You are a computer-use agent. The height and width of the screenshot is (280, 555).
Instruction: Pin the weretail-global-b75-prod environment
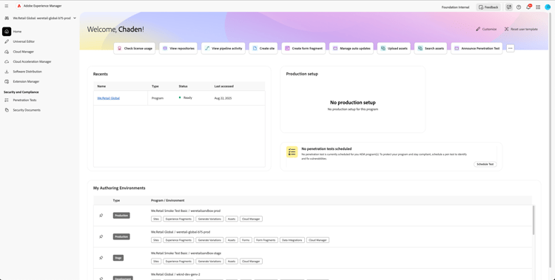[x=101, y=236]
